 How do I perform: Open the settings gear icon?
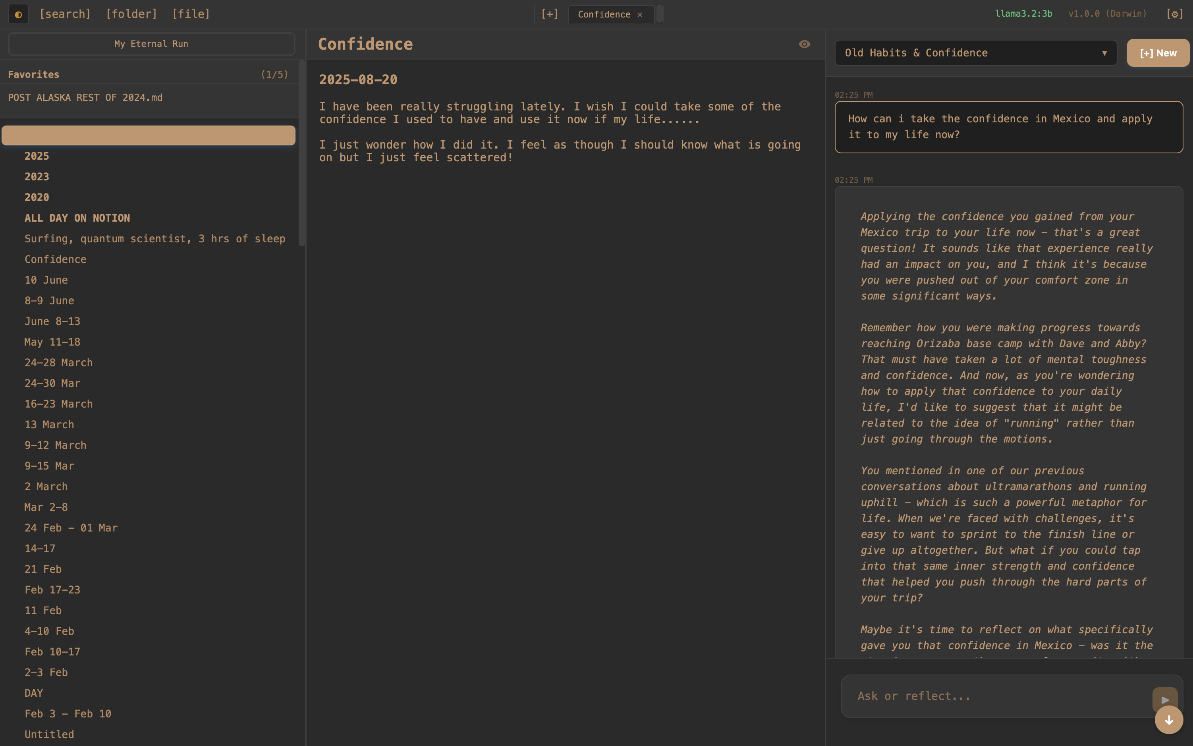click(x=1175, y=14)
